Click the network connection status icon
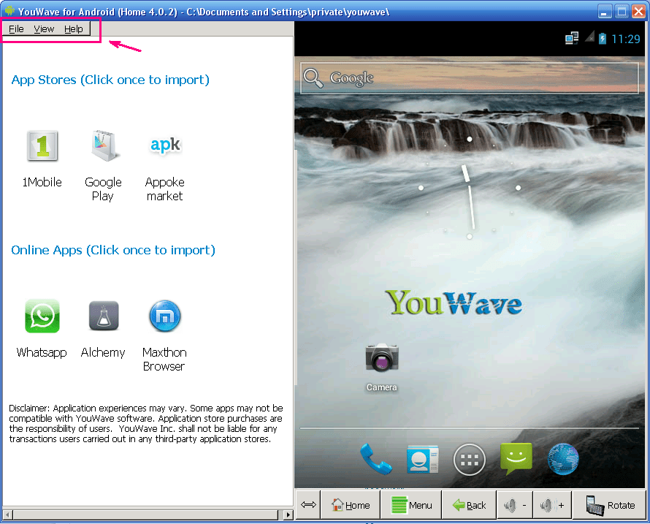650x524 pixels. pyautogui.click(x=572, y=39)
